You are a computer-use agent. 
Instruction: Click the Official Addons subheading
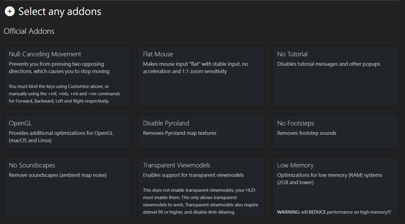tap(29, 31)
